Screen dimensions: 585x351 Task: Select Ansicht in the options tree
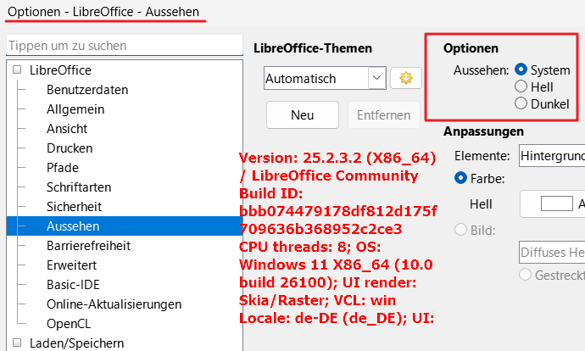pos(67,129)
